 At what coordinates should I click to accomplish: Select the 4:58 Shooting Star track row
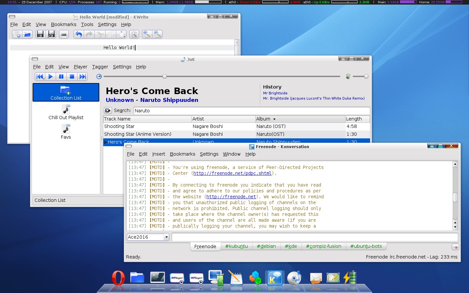(x=236, y=126)
